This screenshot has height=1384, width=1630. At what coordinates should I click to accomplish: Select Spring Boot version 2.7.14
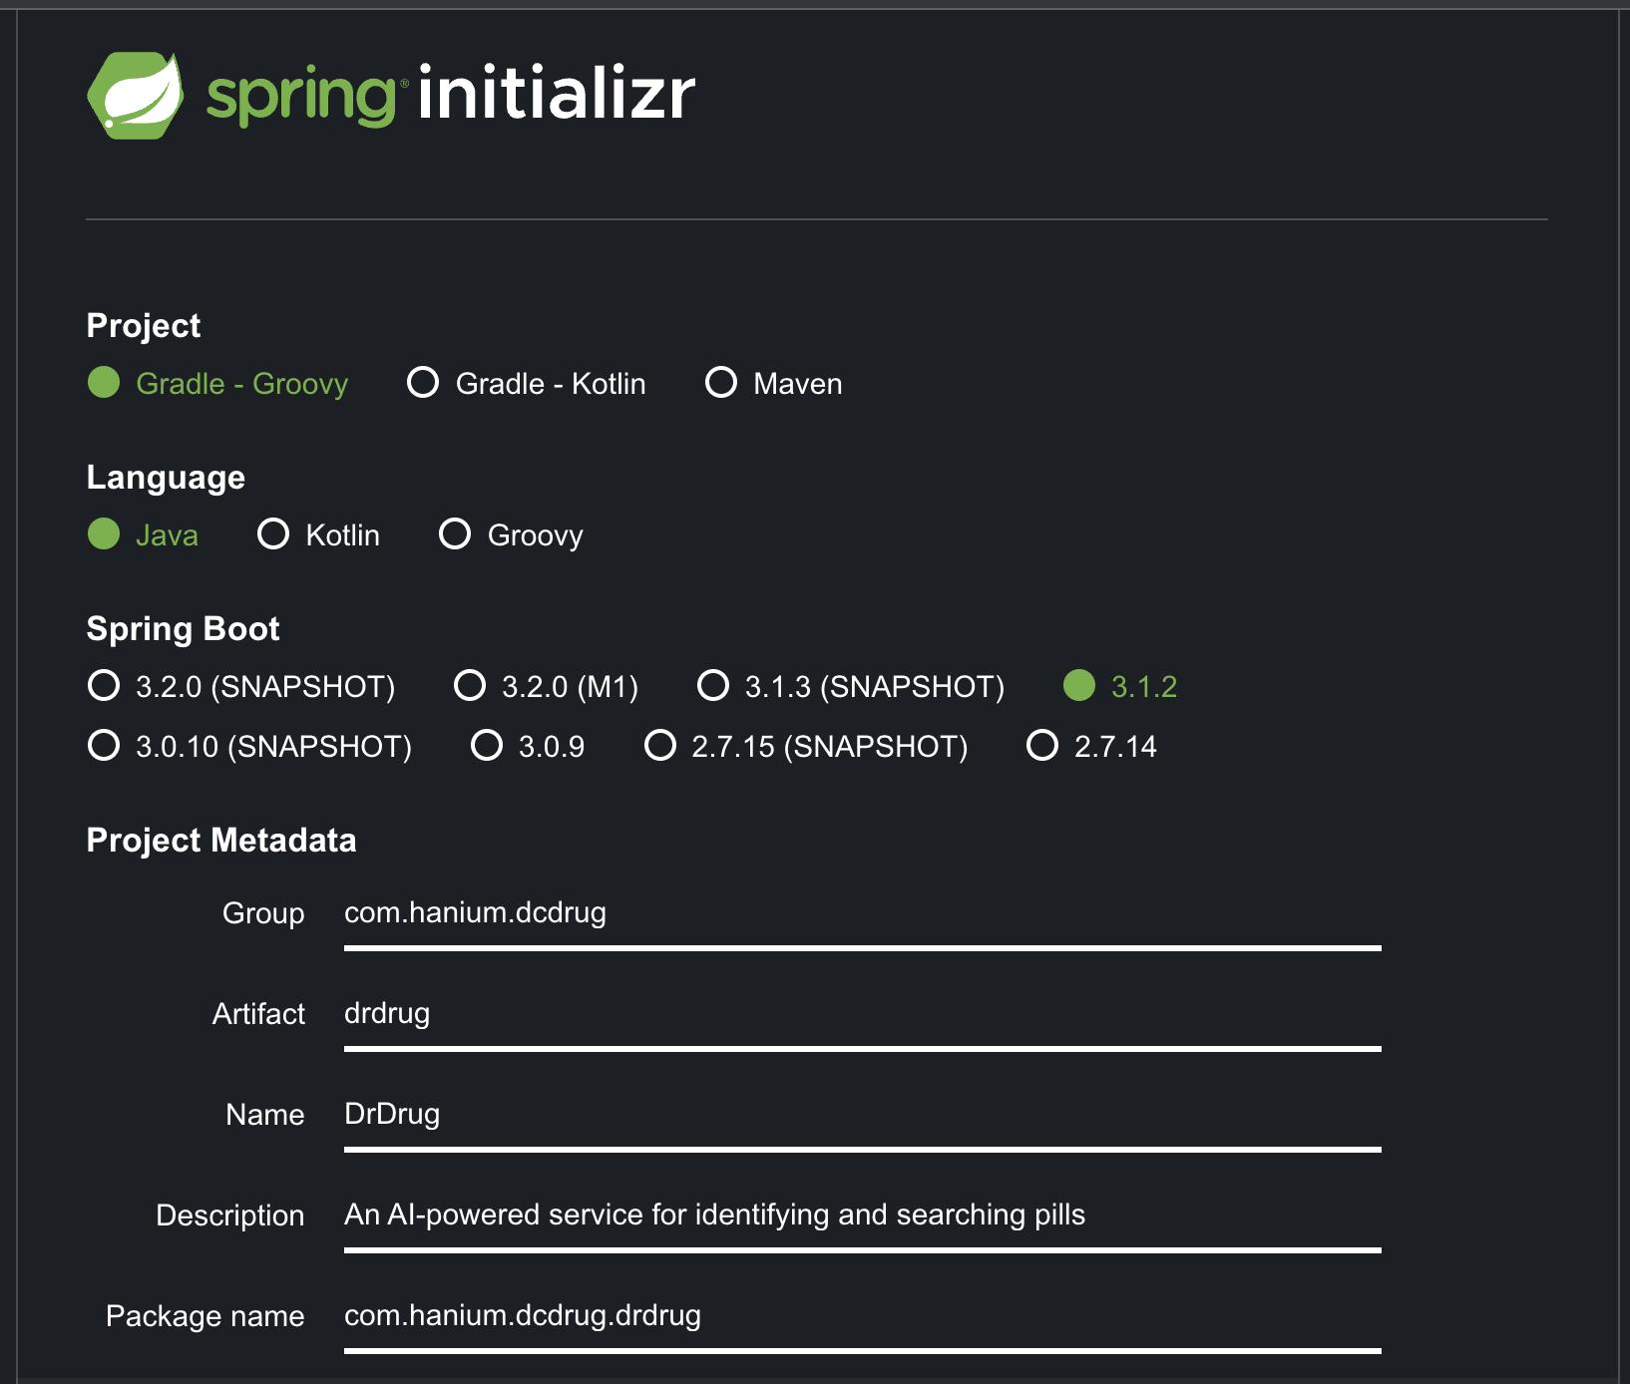tap(1091, 746)
